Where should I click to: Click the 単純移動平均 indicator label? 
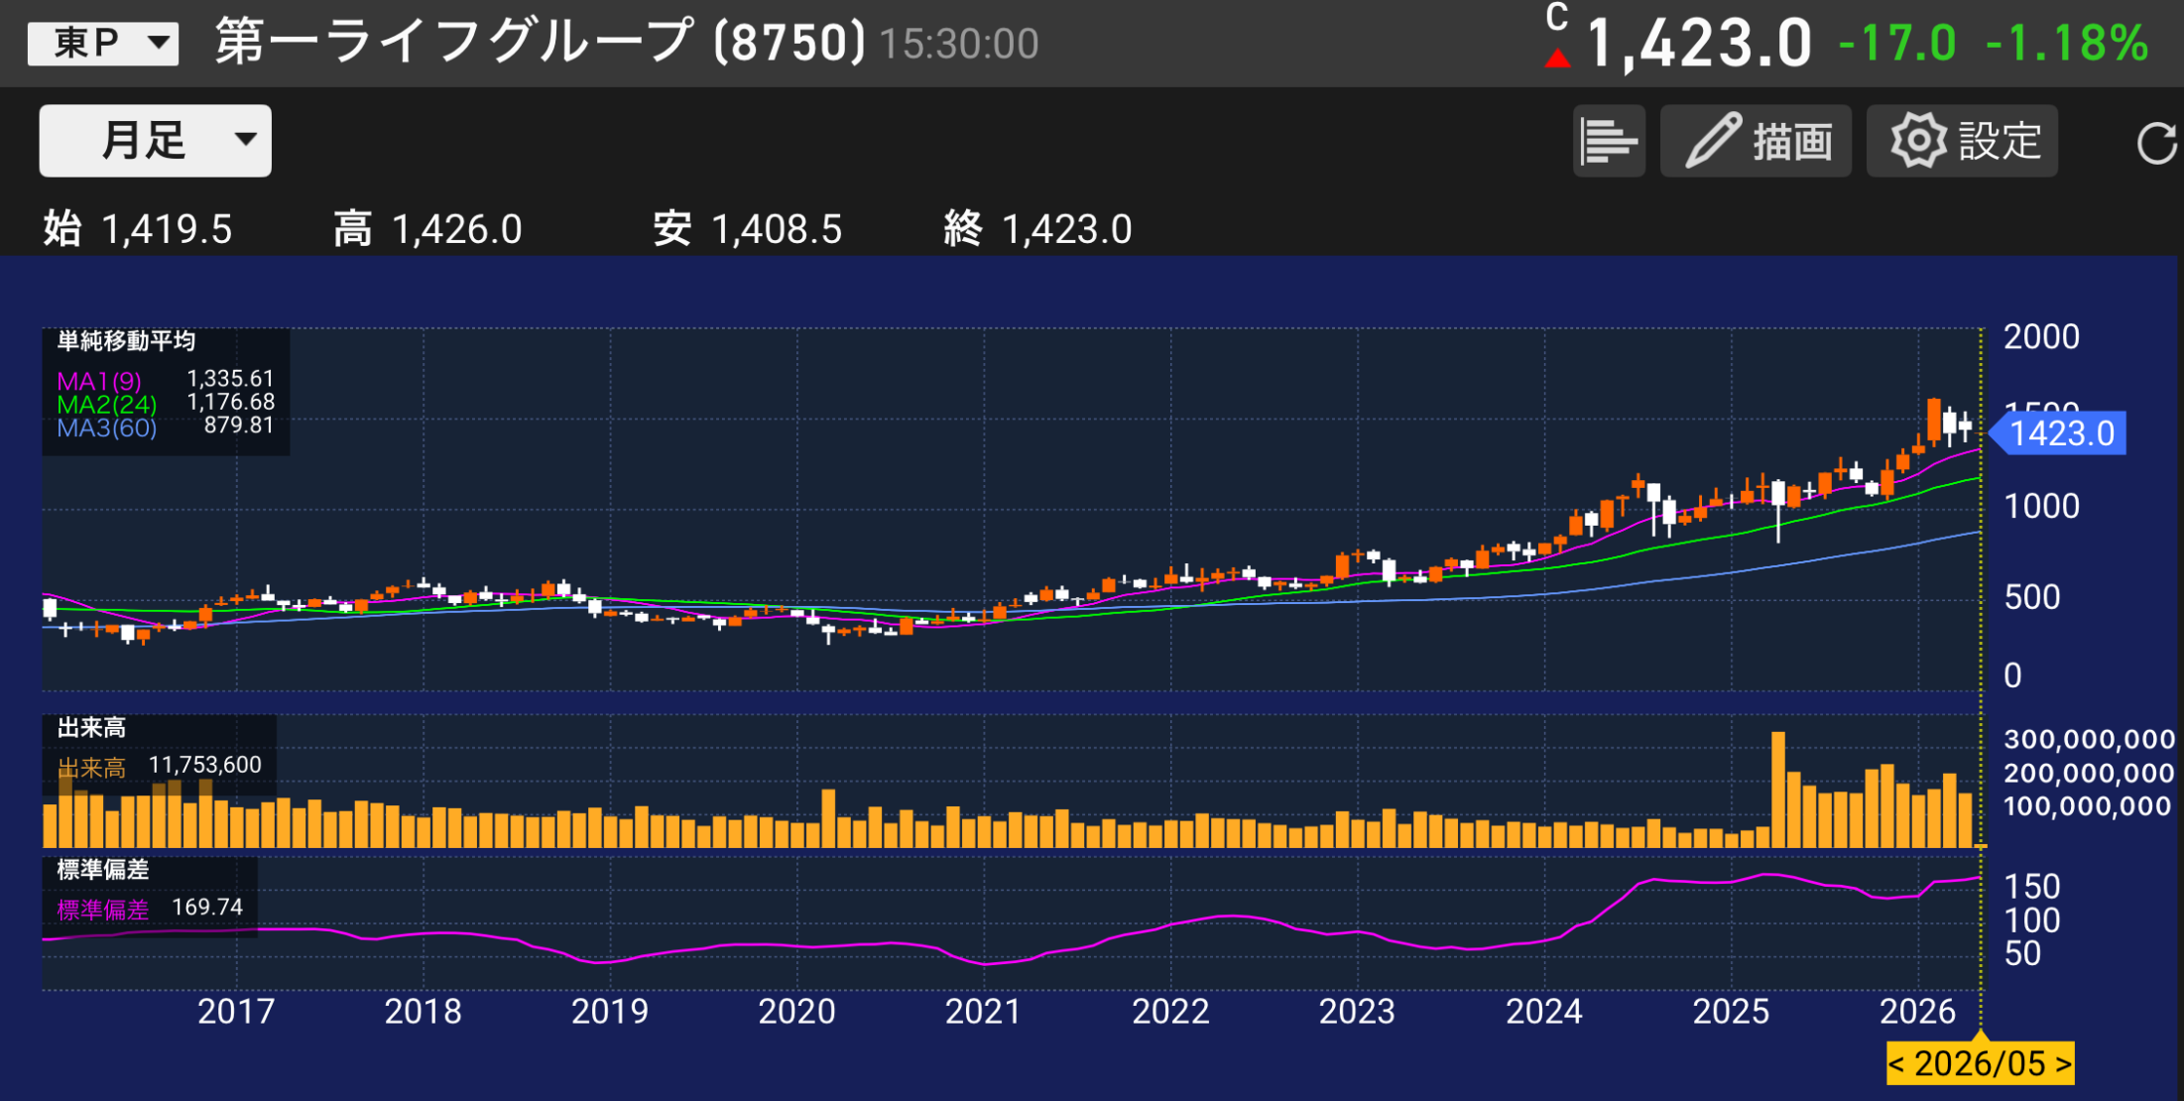point(126,341)
